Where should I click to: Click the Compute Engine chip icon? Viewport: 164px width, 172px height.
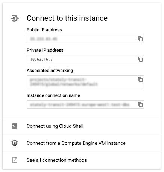click(15, 143)
